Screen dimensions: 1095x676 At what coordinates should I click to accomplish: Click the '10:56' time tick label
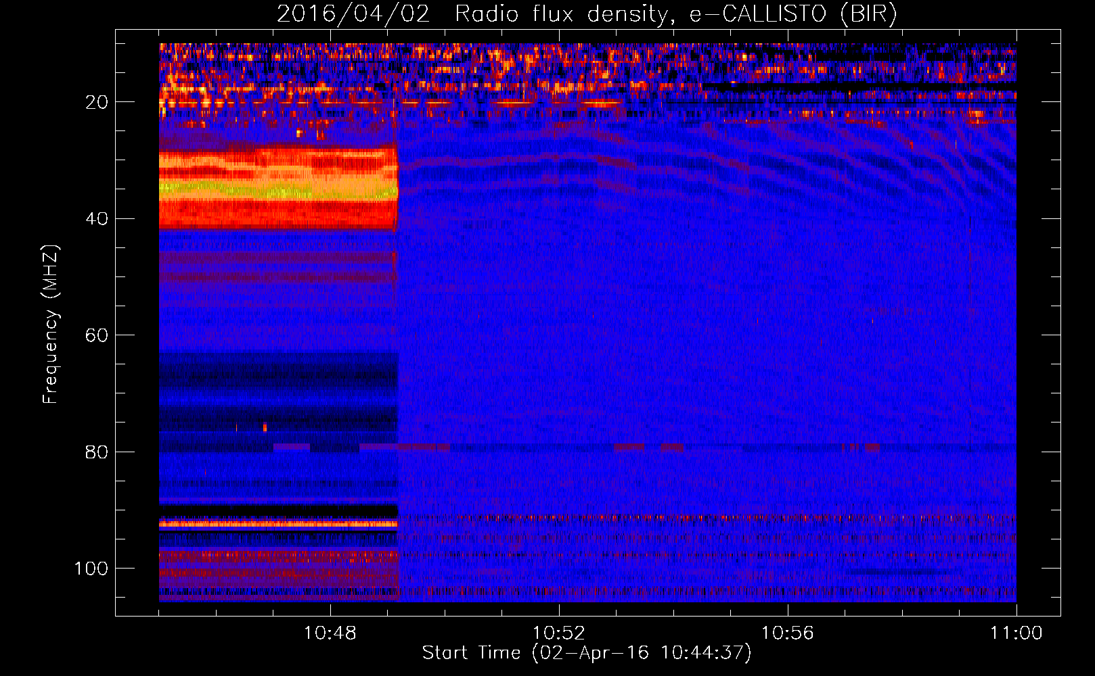(x=787, y=633)
